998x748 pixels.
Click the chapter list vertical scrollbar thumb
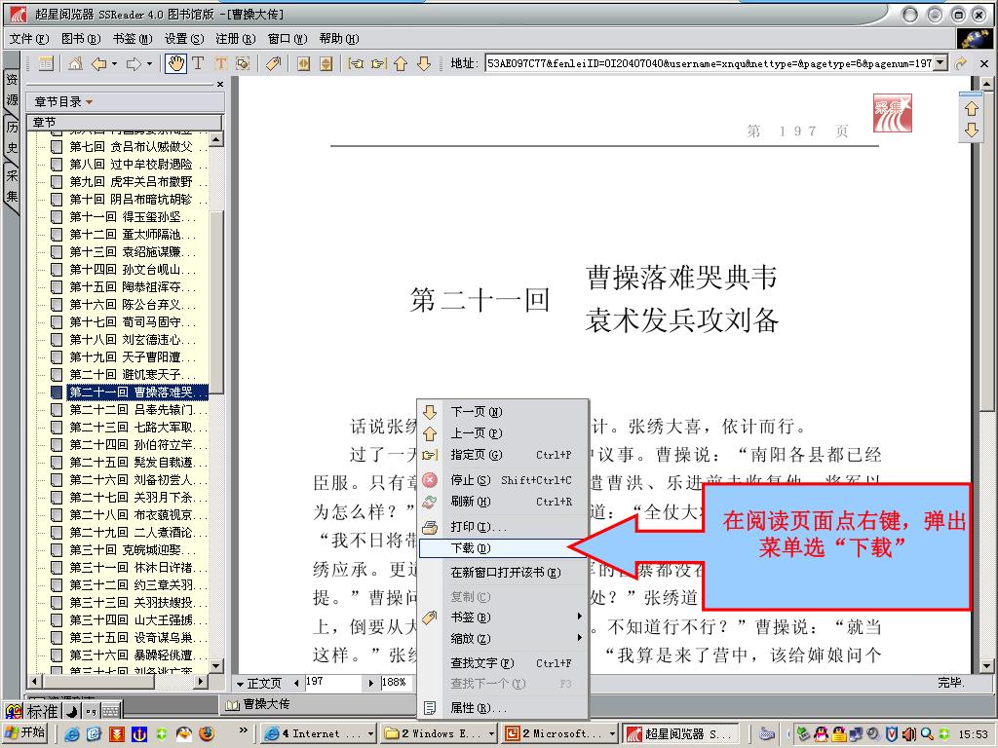click(x=216, y=302)
